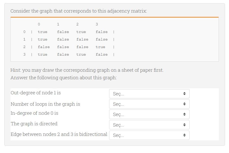This screenshot has width=229, height=153.
Task: Click the 'Out-degree of node 1 is' label
Action: (x=36, y=93)
